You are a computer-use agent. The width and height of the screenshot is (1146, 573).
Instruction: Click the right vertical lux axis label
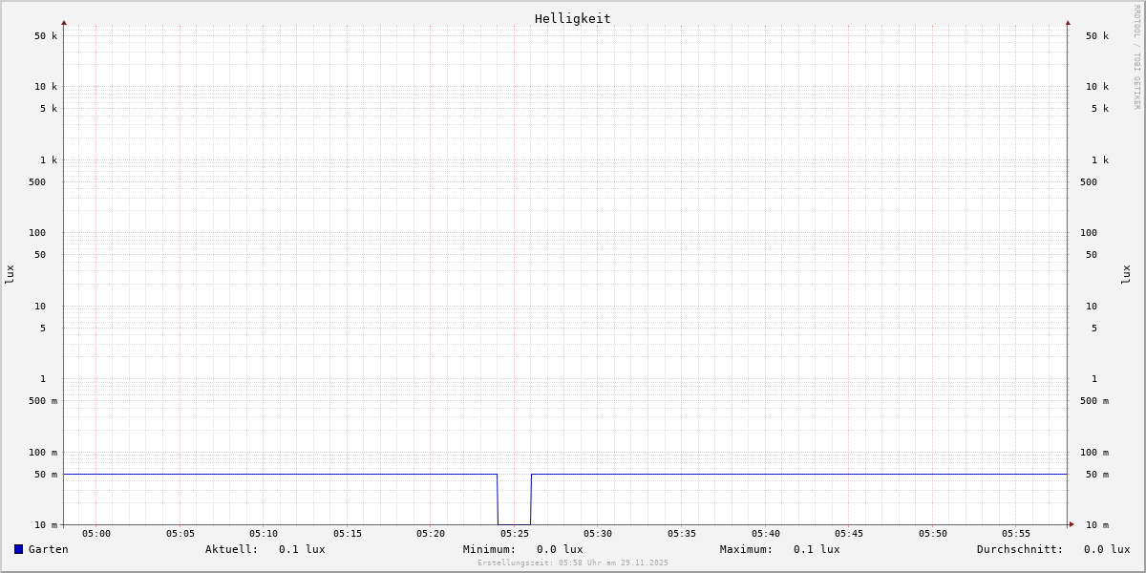[1126, 274]
